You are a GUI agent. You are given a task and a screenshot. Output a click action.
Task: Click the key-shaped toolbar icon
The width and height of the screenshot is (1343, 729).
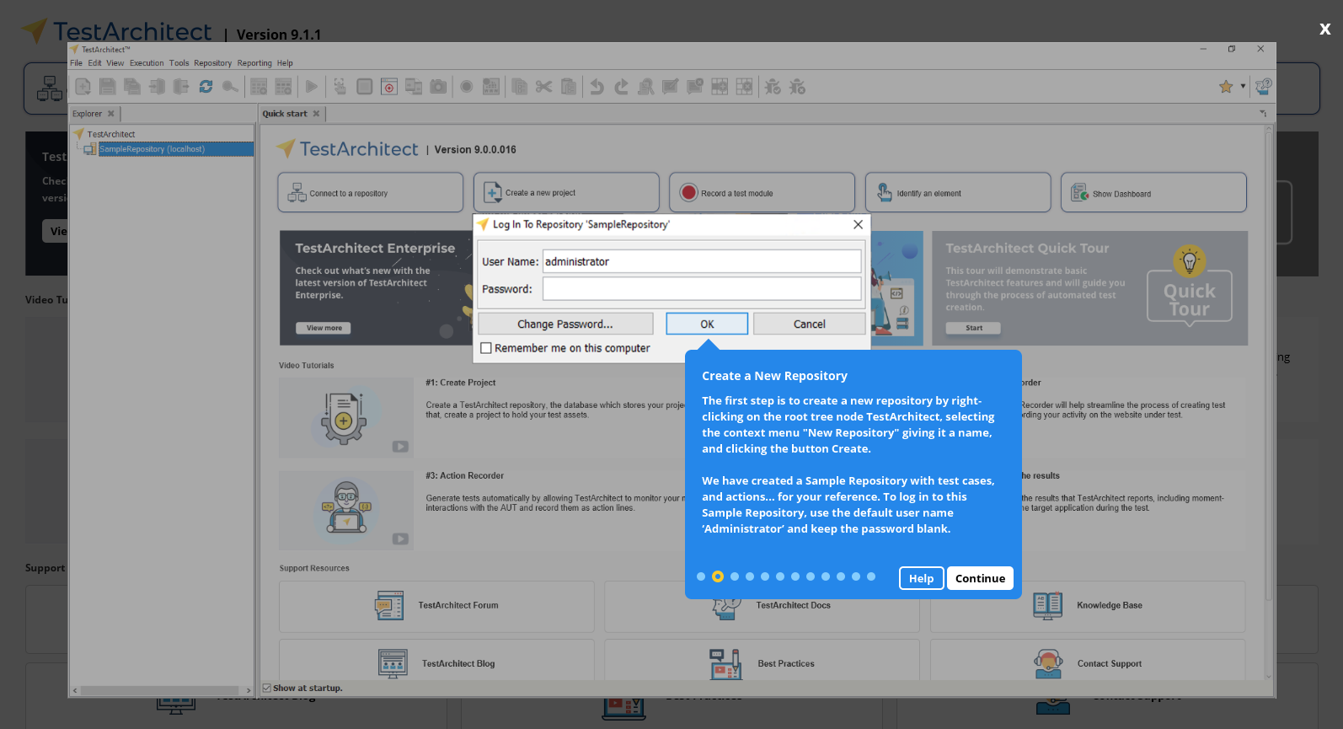click(x=230, y=86)
